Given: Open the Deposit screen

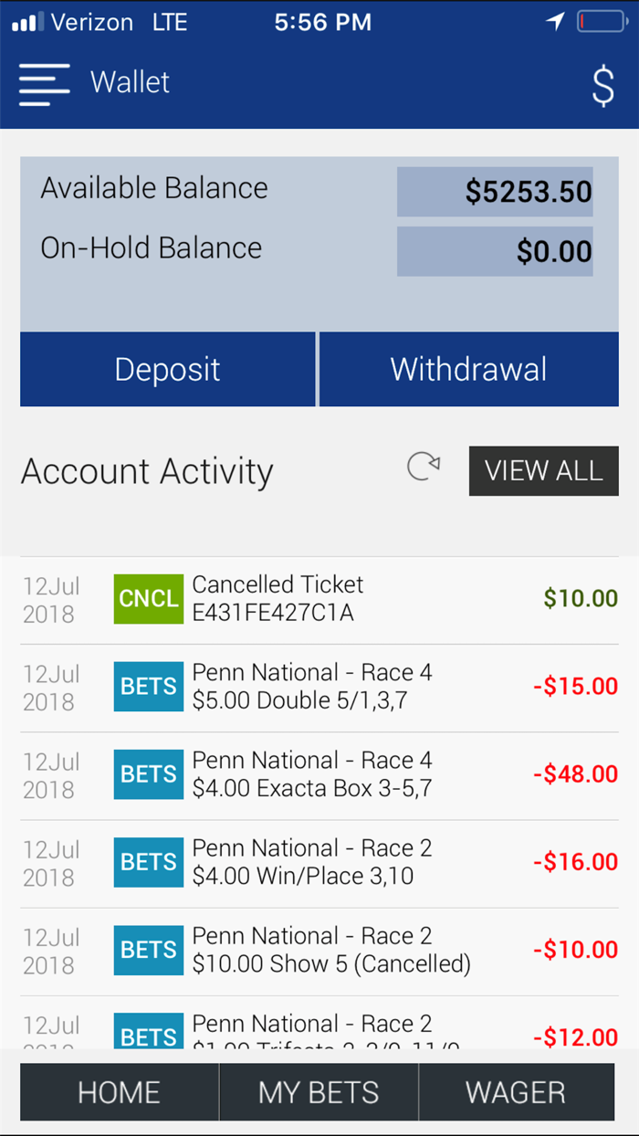Looking at the screenshot, I should tap(167, 369).
